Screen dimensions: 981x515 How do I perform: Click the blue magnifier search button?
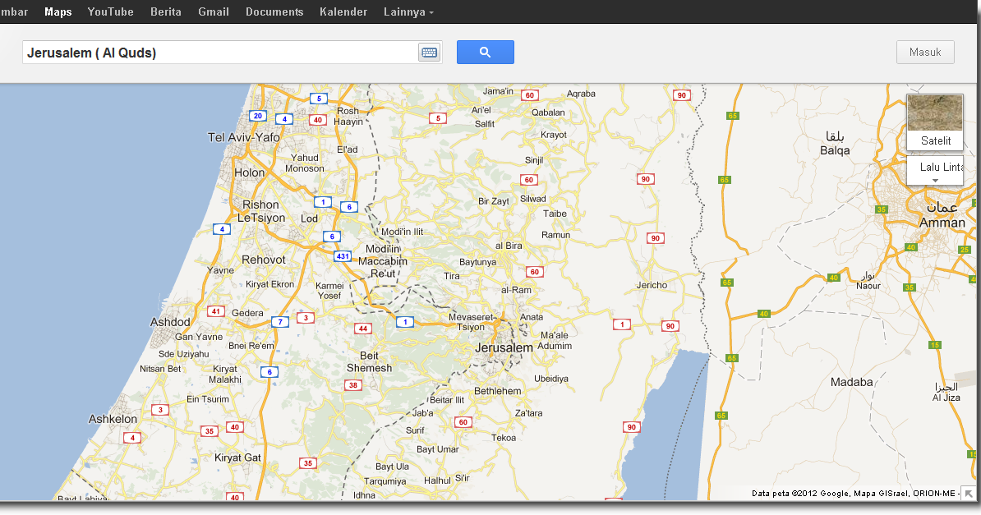486,52
